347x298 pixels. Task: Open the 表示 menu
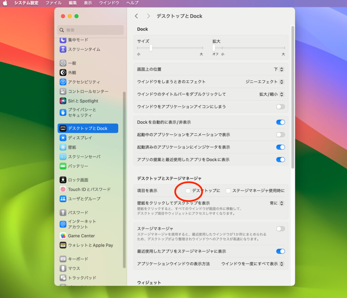(x=88, y=3)
